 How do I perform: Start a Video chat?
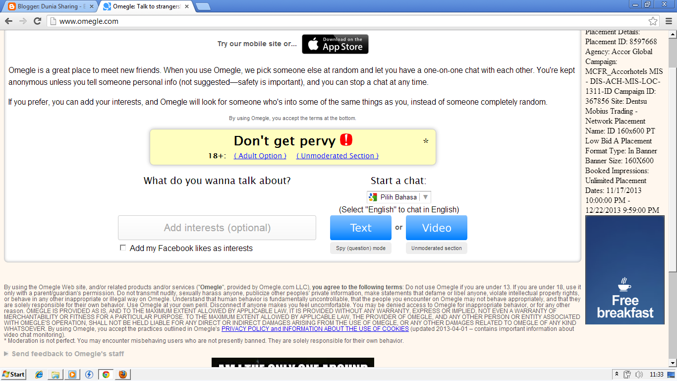436,228
